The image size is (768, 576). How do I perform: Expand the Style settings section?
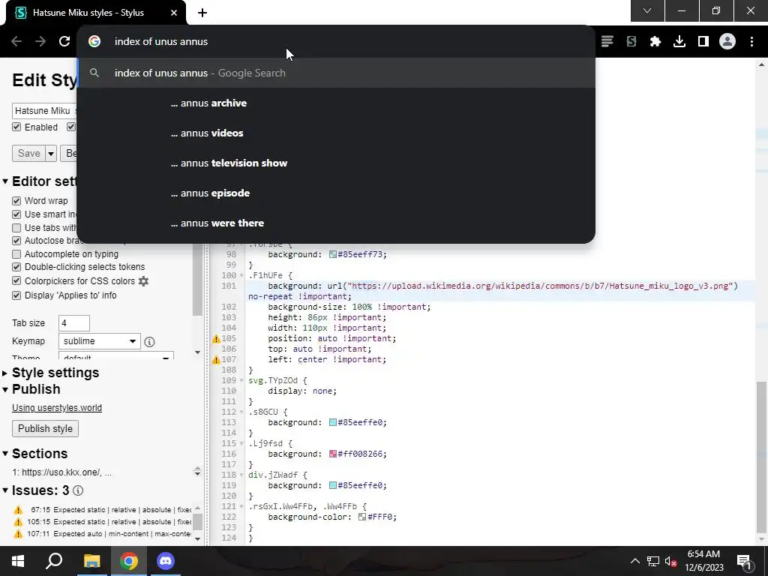pyautogui.click(x=5, y=373)
